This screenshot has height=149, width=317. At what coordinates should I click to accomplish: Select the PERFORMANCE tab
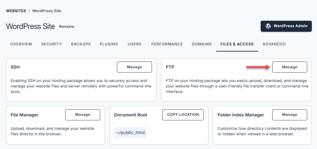point(167,44)
